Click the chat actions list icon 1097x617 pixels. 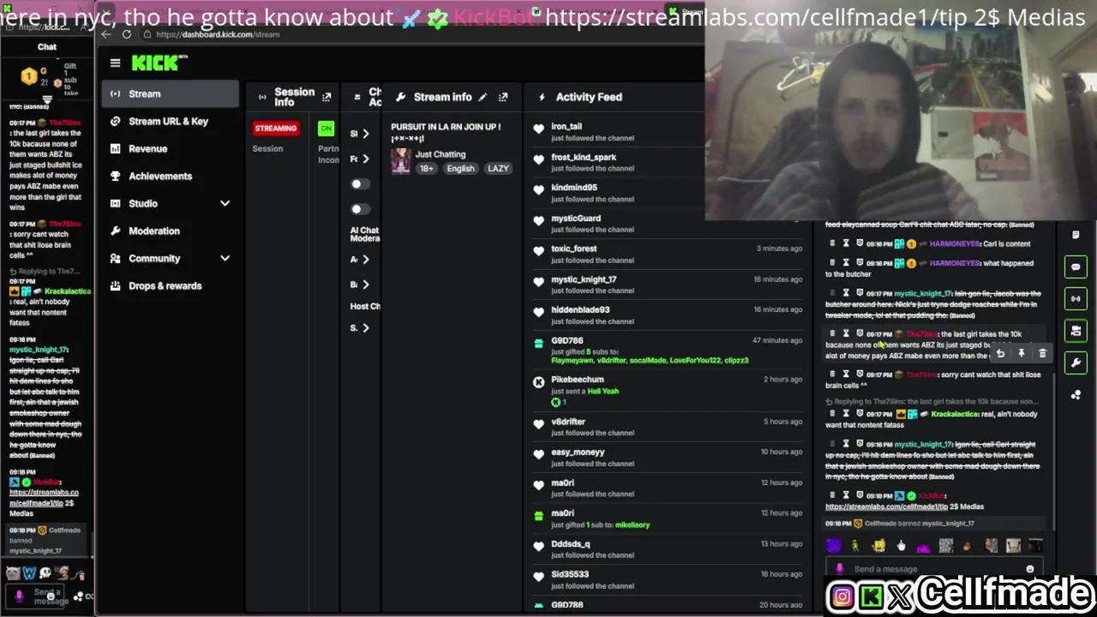point(357,98)
